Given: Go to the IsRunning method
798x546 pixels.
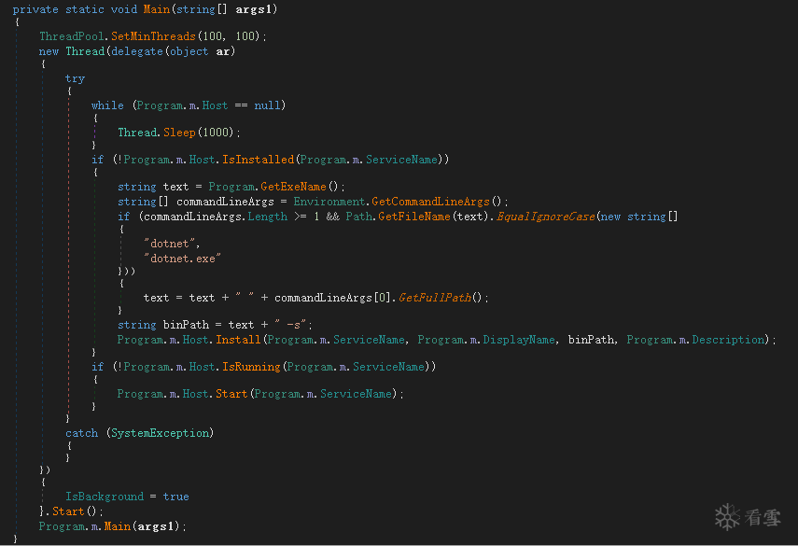Looking at the screenshot, I should [x=251, y=367].
